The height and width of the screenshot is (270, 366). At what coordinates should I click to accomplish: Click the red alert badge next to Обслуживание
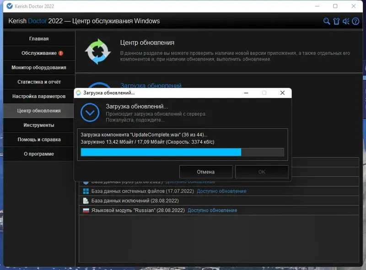61,53
